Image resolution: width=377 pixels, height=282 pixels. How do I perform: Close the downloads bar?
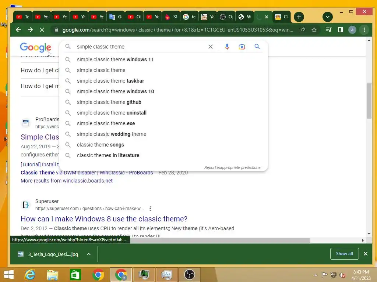coord(366,254)
